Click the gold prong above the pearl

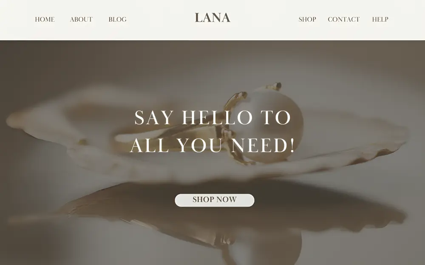(274, 86)
